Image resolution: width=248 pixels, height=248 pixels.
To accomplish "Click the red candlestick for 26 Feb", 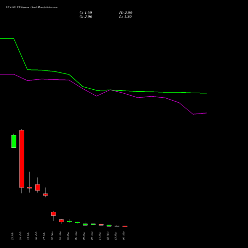I will tap(38, 187).
